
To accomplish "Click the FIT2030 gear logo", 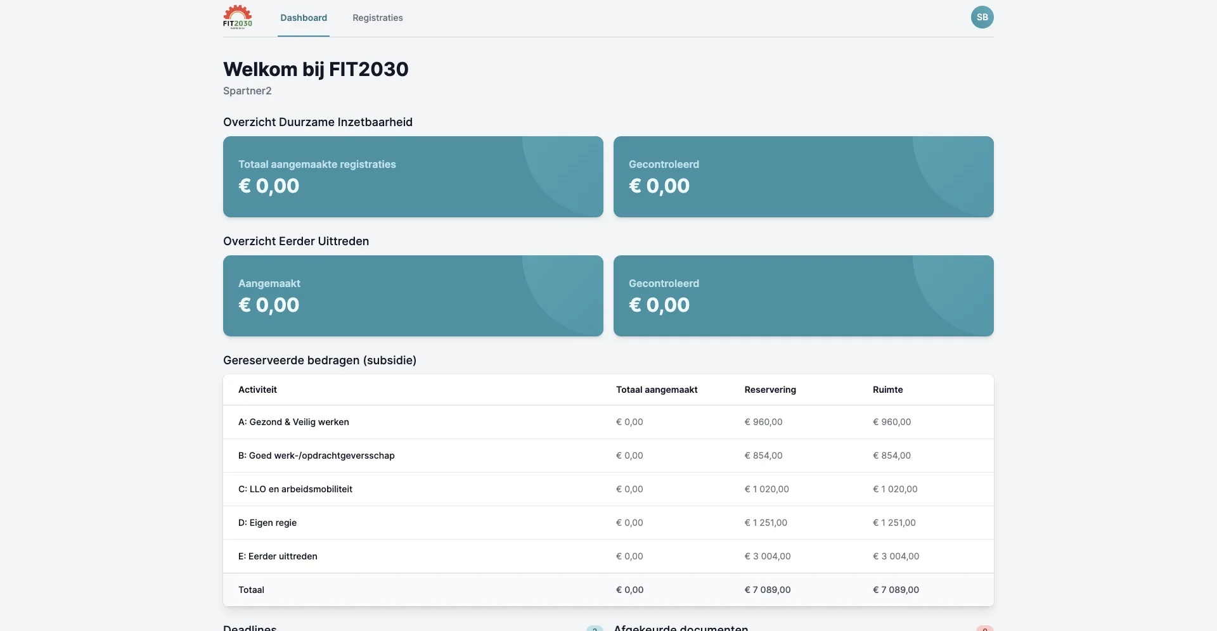I will 238,17.
